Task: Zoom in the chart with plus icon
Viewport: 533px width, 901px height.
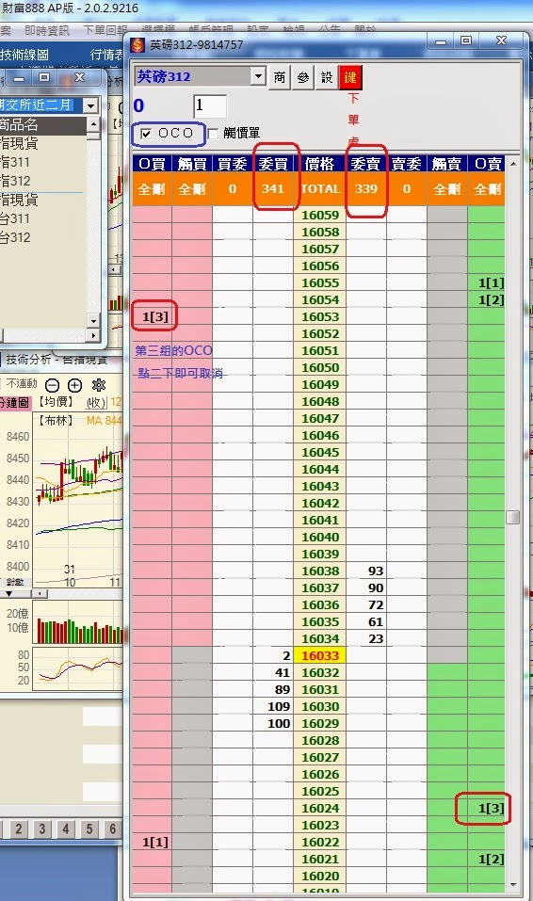Action: click(x=74, y=385)
